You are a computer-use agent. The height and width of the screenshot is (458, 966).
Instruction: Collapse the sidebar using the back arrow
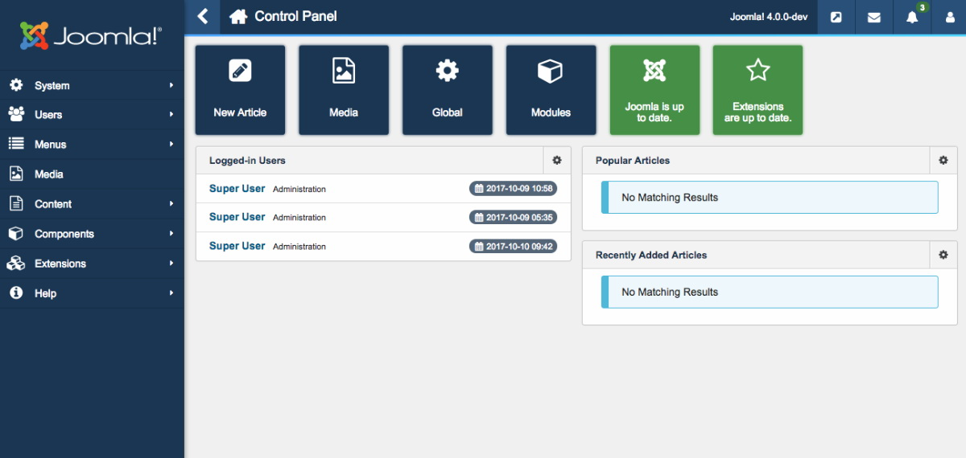203,16
